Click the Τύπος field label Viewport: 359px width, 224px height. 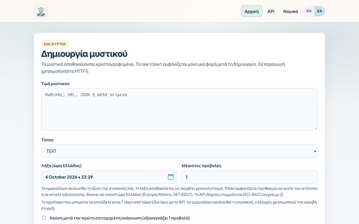47,140
